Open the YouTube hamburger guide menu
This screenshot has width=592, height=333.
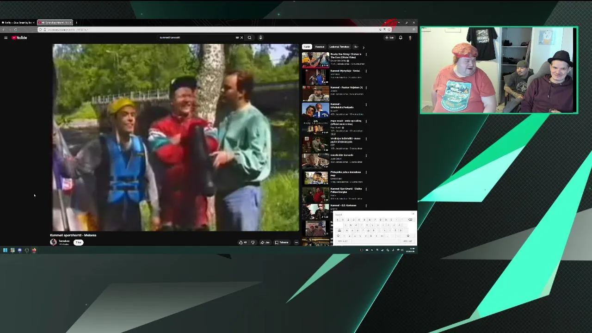coord(6,37)
